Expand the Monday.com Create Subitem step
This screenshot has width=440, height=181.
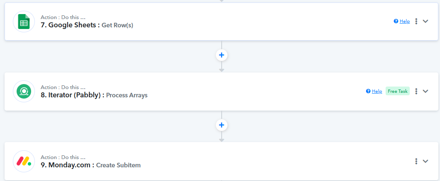pyautogui.click(x=425, y=161)
